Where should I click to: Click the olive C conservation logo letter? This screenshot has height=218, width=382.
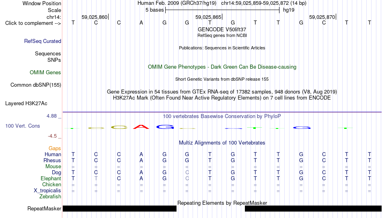119,127
